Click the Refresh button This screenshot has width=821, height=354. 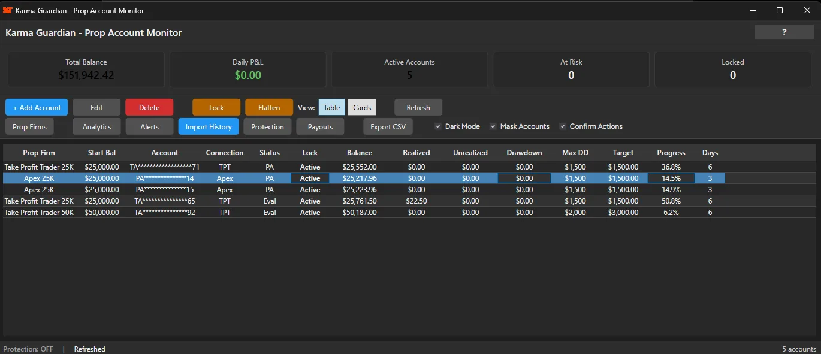418,108
